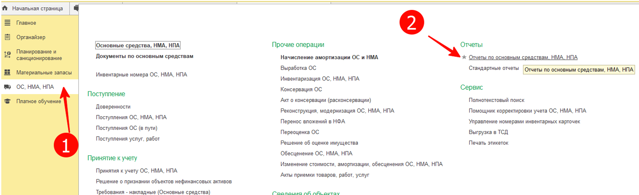Open Основные средства, НМА, НПА link

[138, 45]
